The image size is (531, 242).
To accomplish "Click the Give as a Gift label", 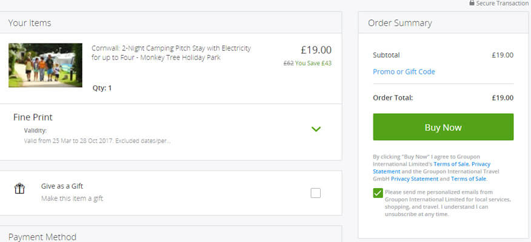I will 62,186.
